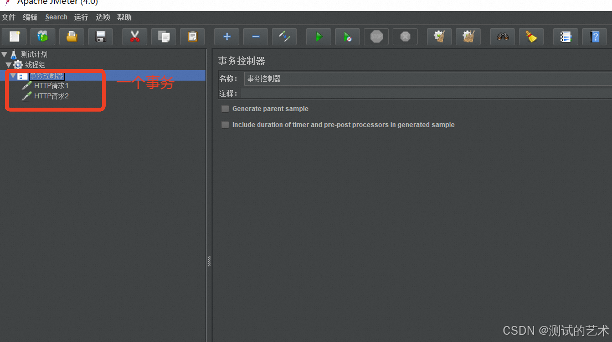The height and width of the screenshot is (342, 612).
Task: Collapse the 测试计划 tree node arrow
Action: pyautogui.click(x=4, y=54)
